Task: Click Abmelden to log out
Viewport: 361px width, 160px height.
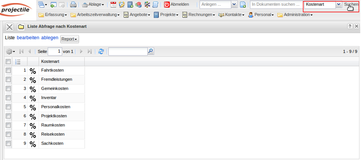Action: [x=177, y=4]
